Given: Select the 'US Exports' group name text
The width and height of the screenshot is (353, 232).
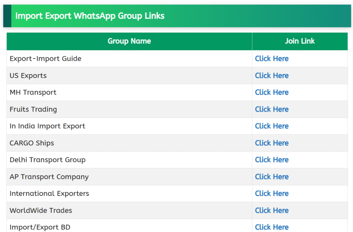Looking at the screenshot, I should 28,76.
